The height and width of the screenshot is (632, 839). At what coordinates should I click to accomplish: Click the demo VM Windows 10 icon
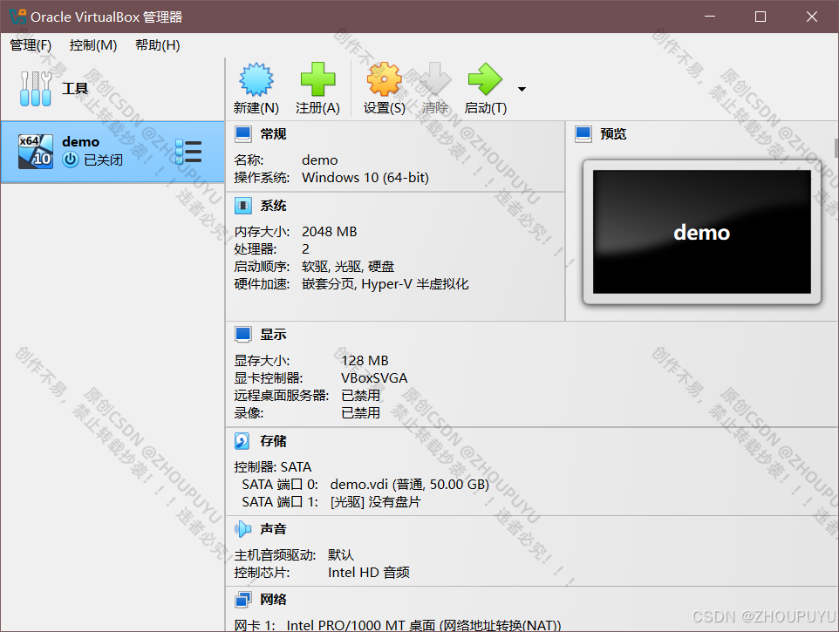(x=35, y=152)
